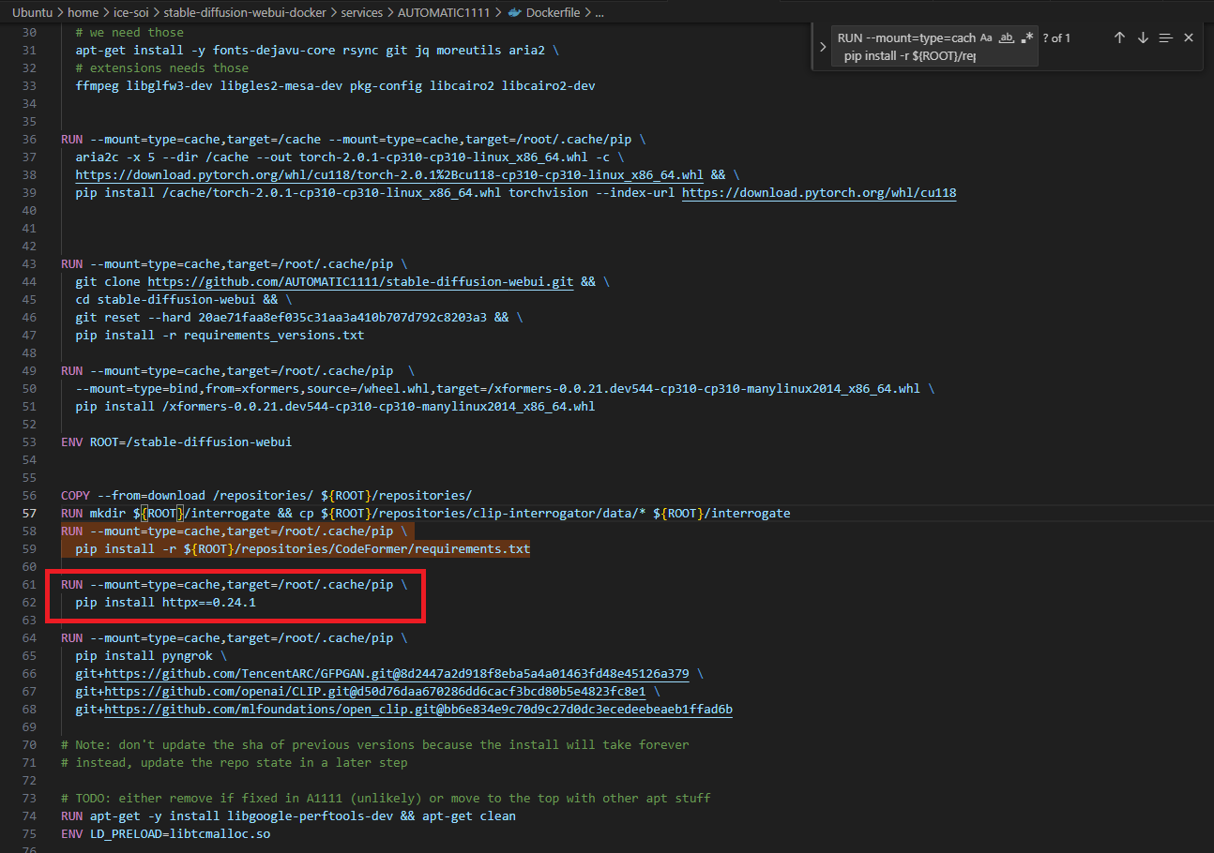This screenshot has width=1214, height=853.
Task: Click '# TODO: either remove' comment
Action: coord(386,799)
